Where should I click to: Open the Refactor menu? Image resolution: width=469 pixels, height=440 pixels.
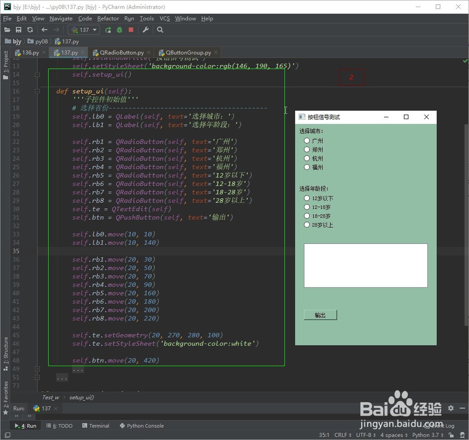[108, 19]
